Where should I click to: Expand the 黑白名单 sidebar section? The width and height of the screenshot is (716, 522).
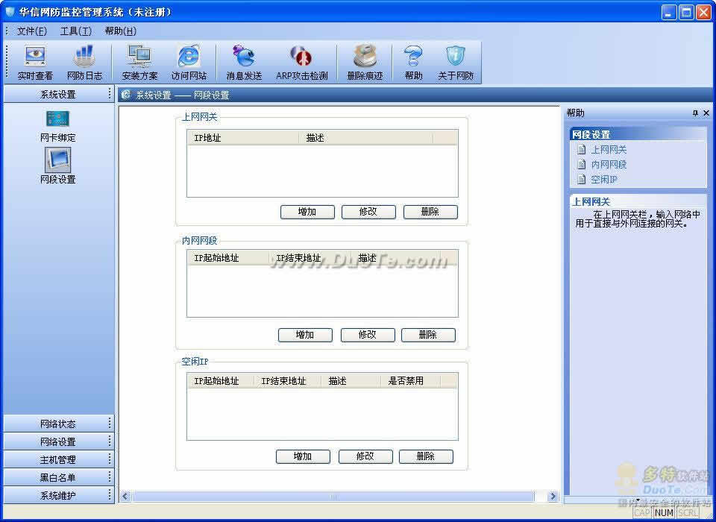(58, 477)
